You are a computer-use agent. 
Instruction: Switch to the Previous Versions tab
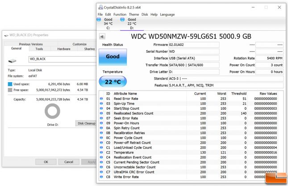coord(31,44)
